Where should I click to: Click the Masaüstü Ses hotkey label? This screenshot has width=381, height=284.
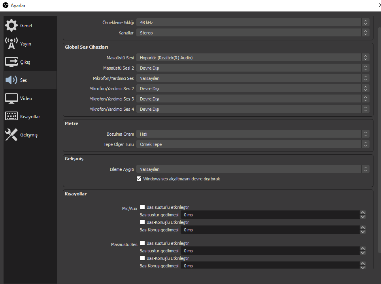pos(124,244)
